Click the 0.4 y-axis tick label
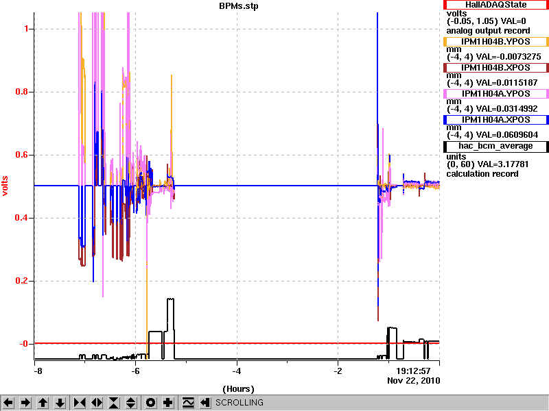This screenshot has width=549, height=411. [22, 218]
